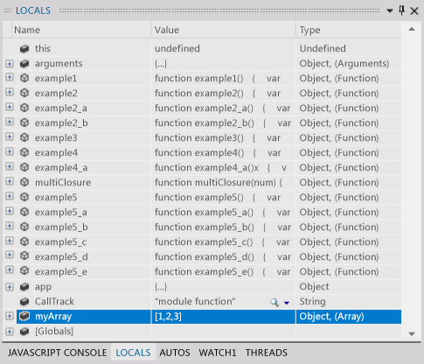Click the [1,2,3] value of myArray
The height and width of the screenshot is (364, 424).
tap(168, 317)
